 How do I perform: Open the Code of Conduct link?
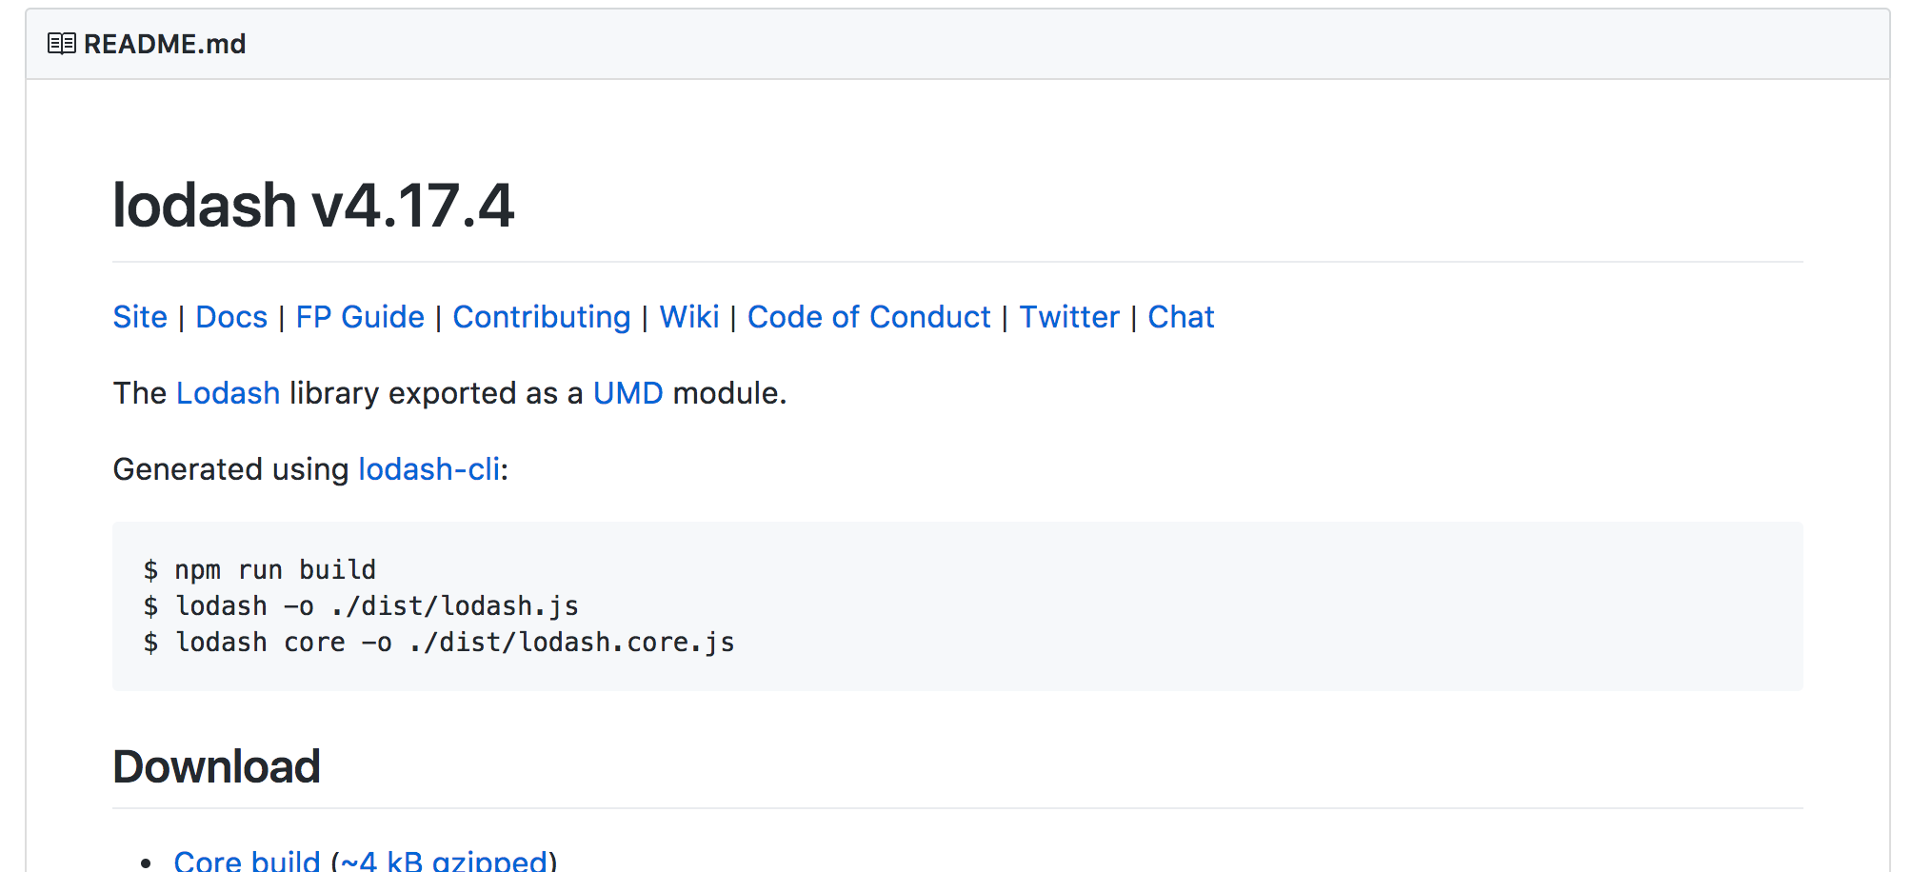pyautogui.click(x=869, y=317)
